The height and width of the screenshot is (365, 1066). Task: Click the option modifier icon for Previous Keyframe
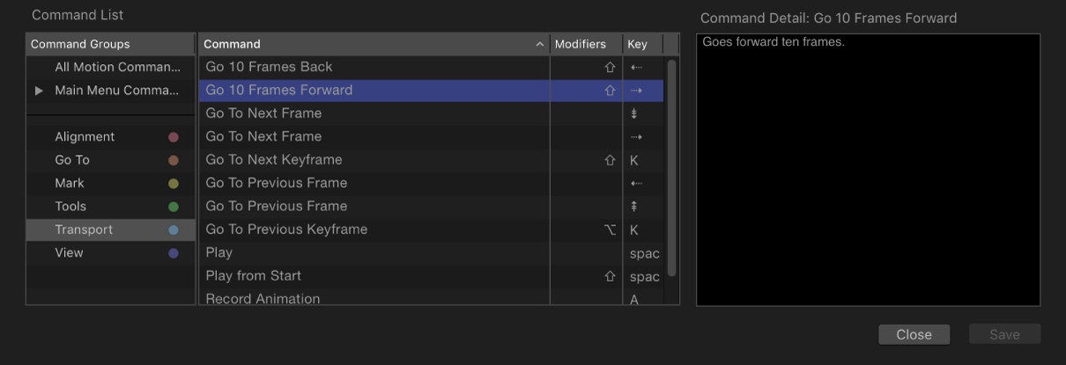(x=609, y=230)
